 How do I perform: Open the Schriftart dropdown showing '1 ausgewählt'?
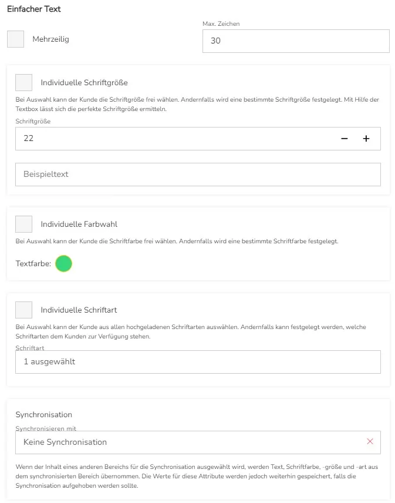point(197,362)
